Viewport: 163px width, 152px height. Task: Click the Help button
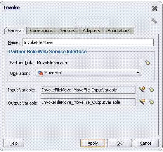pos(14,143)
